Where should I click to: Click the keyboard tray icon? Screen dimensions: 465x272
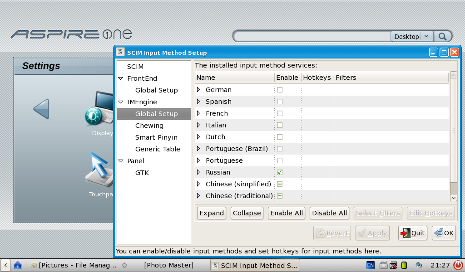[383, 265]
